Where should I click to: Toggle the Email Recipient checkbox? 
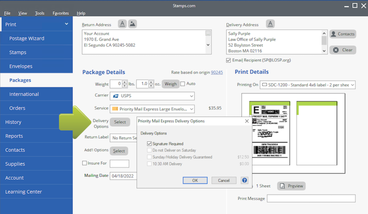[228, 60]
